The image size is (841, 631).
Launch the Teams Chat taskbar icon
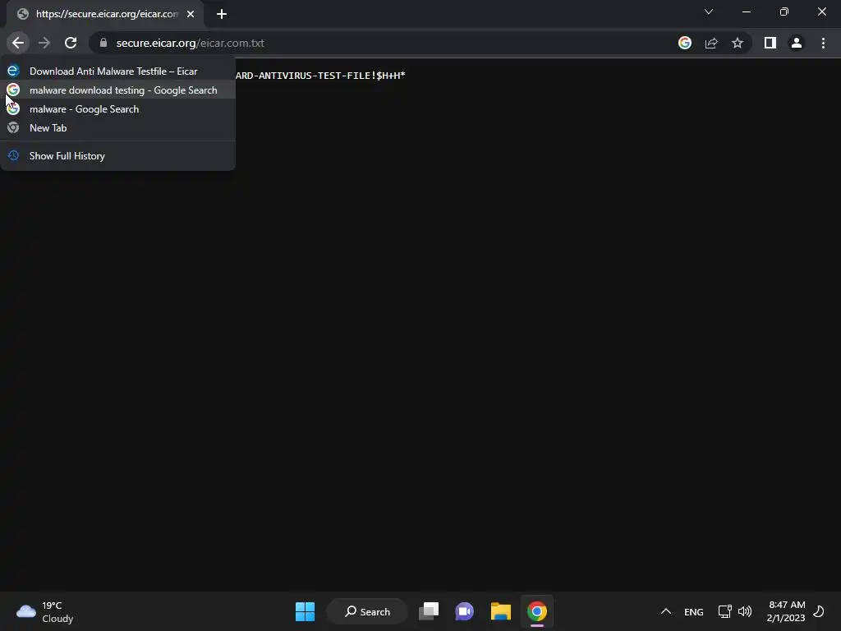coord(465,611)
